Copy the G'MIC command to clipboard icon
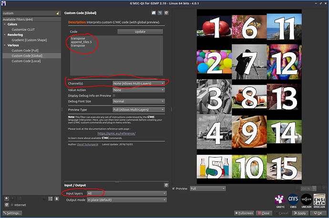329x218 pixels. [x=154, y=13]
